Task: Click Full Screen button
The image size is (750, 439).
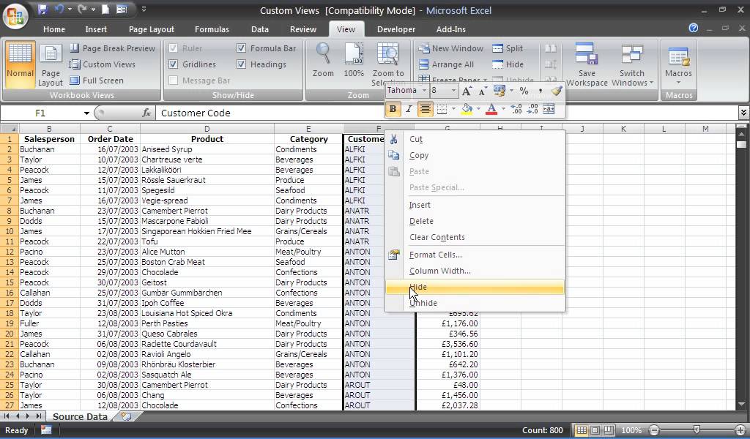Action: click(97, 80)
